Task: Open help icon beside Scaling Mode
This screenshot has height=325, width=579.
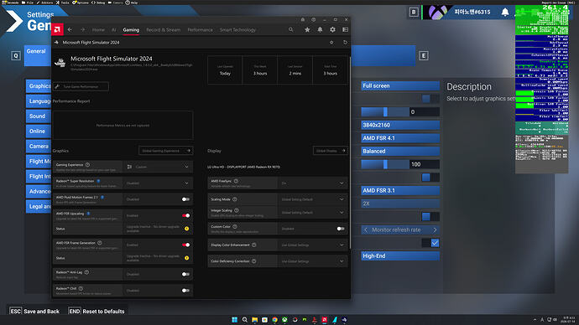Action: 234,199
